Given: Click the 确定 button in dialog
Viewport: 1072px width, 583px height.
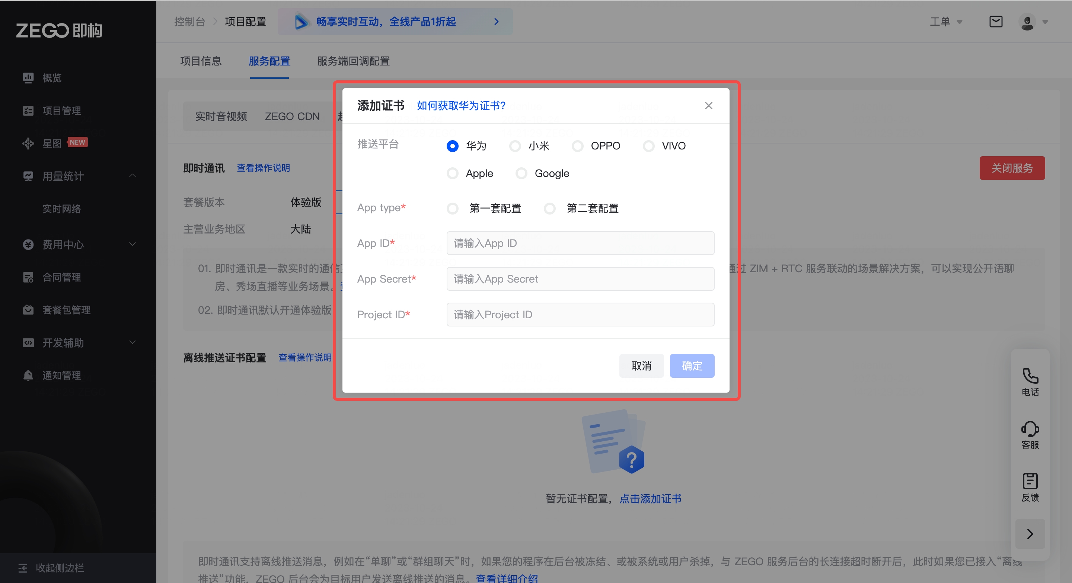Looking at the screenshot, I should point(692,366).
